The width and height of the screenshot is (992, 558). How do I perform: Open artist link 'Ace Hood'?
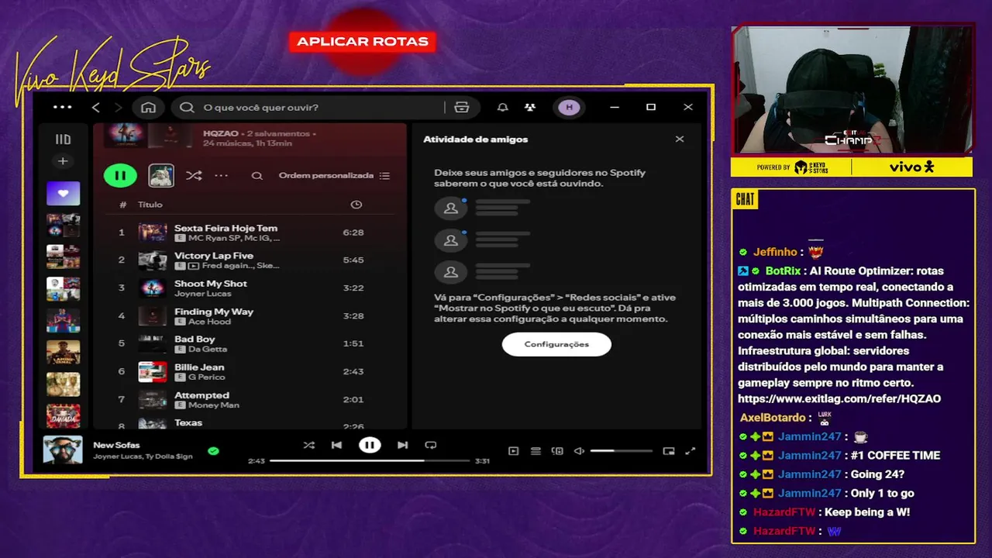[209, 322]
